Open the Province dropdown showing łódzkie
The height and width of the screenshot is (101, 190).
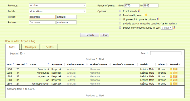(57, 5)
